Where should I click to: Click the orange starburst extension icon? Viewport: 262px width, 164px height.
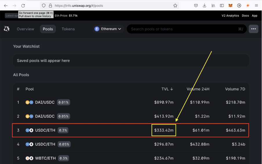coord(248,6)
